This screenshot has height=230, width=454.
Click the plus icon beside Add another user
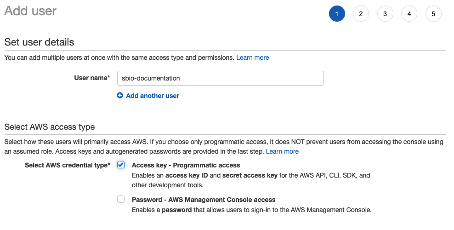tap(120, 96)
